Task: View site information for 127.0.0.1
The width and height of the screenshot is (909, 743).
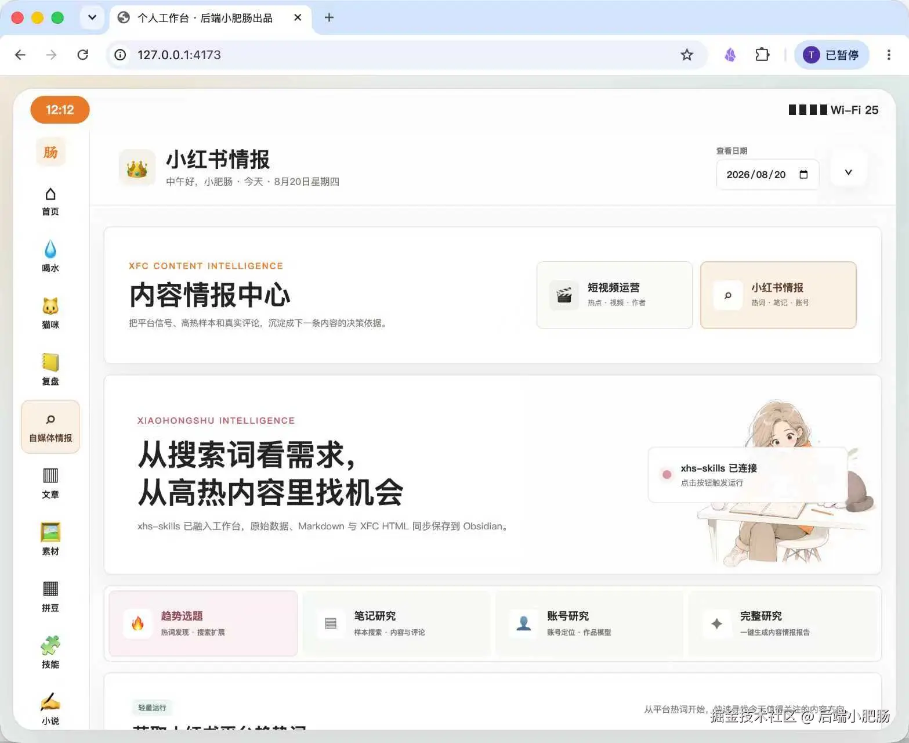Action: coord(120,55)
